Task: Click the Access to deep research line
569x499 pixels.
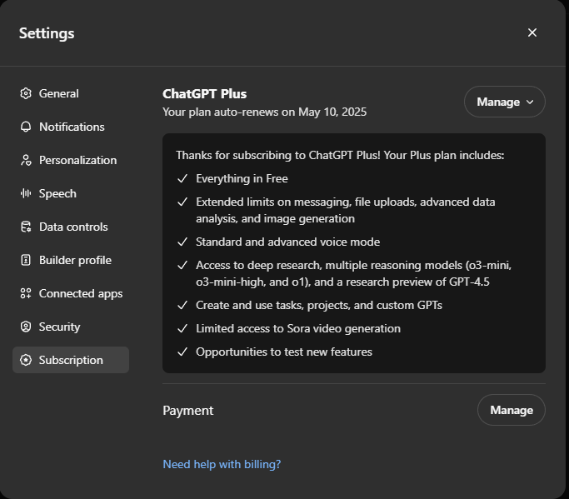Action: click(x=353, y=273)
